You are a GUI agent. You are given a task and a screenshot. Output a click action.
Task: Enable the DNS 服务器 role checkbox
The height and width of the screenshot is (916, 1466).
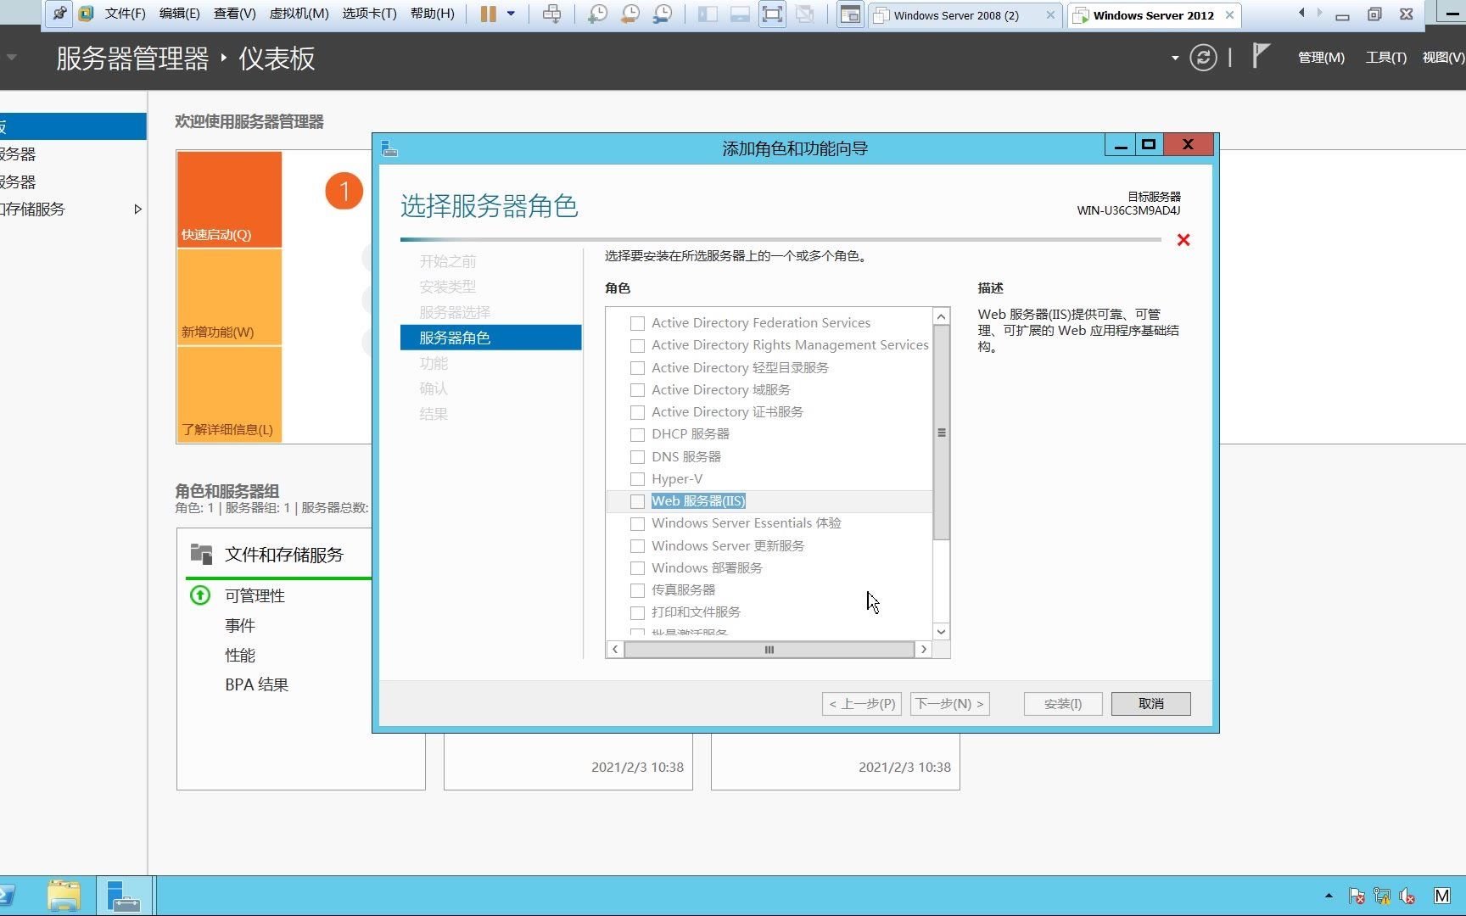coord(637,457)
